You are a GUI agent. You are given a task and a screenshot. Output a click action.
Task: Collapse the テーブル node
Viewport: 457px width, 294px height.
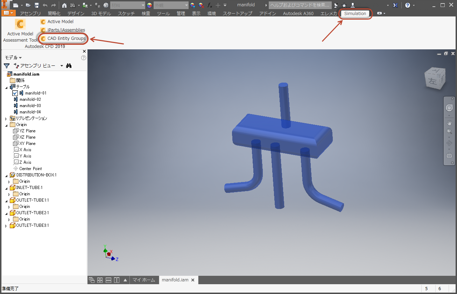(6, 87)
